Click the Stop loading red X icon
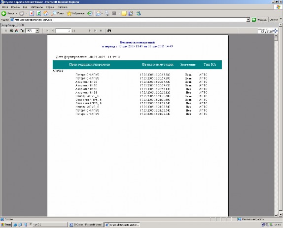283x228 pixels. (x=32, y=13)
